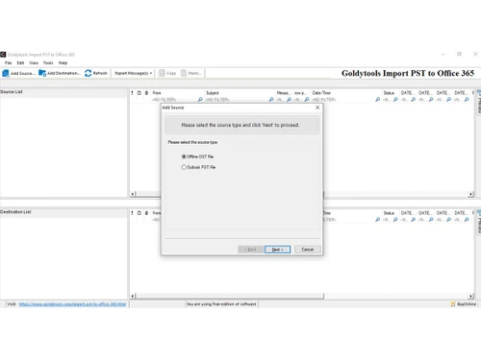This screenshot has height=360, width=481.
Task: Click the Date/Time column header in Source list
Action: coord(346,93)
